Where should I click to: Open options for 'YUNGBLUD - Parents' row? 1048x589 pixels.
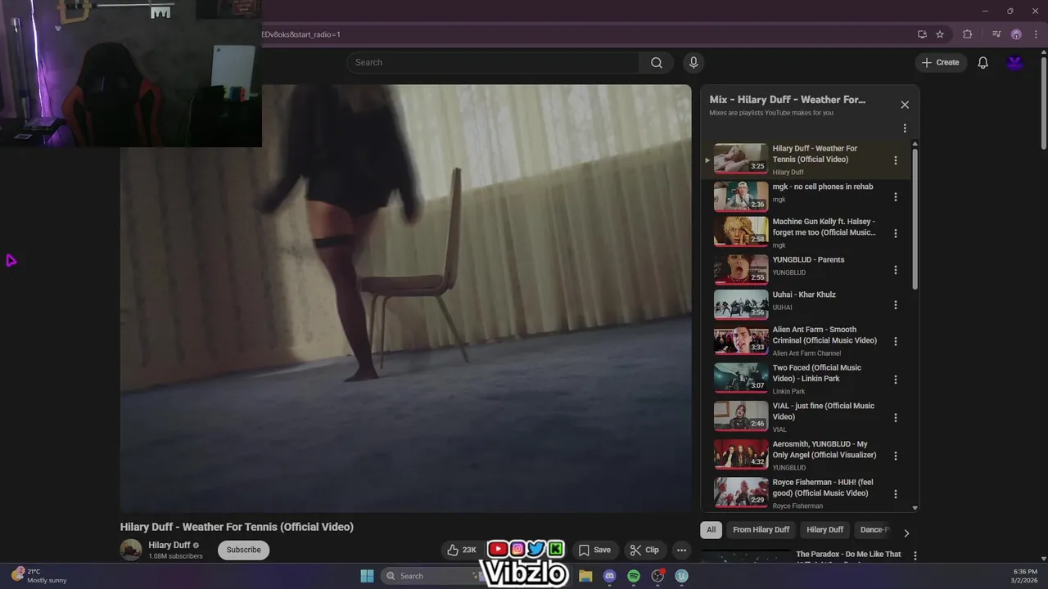[x=895, y=270]
